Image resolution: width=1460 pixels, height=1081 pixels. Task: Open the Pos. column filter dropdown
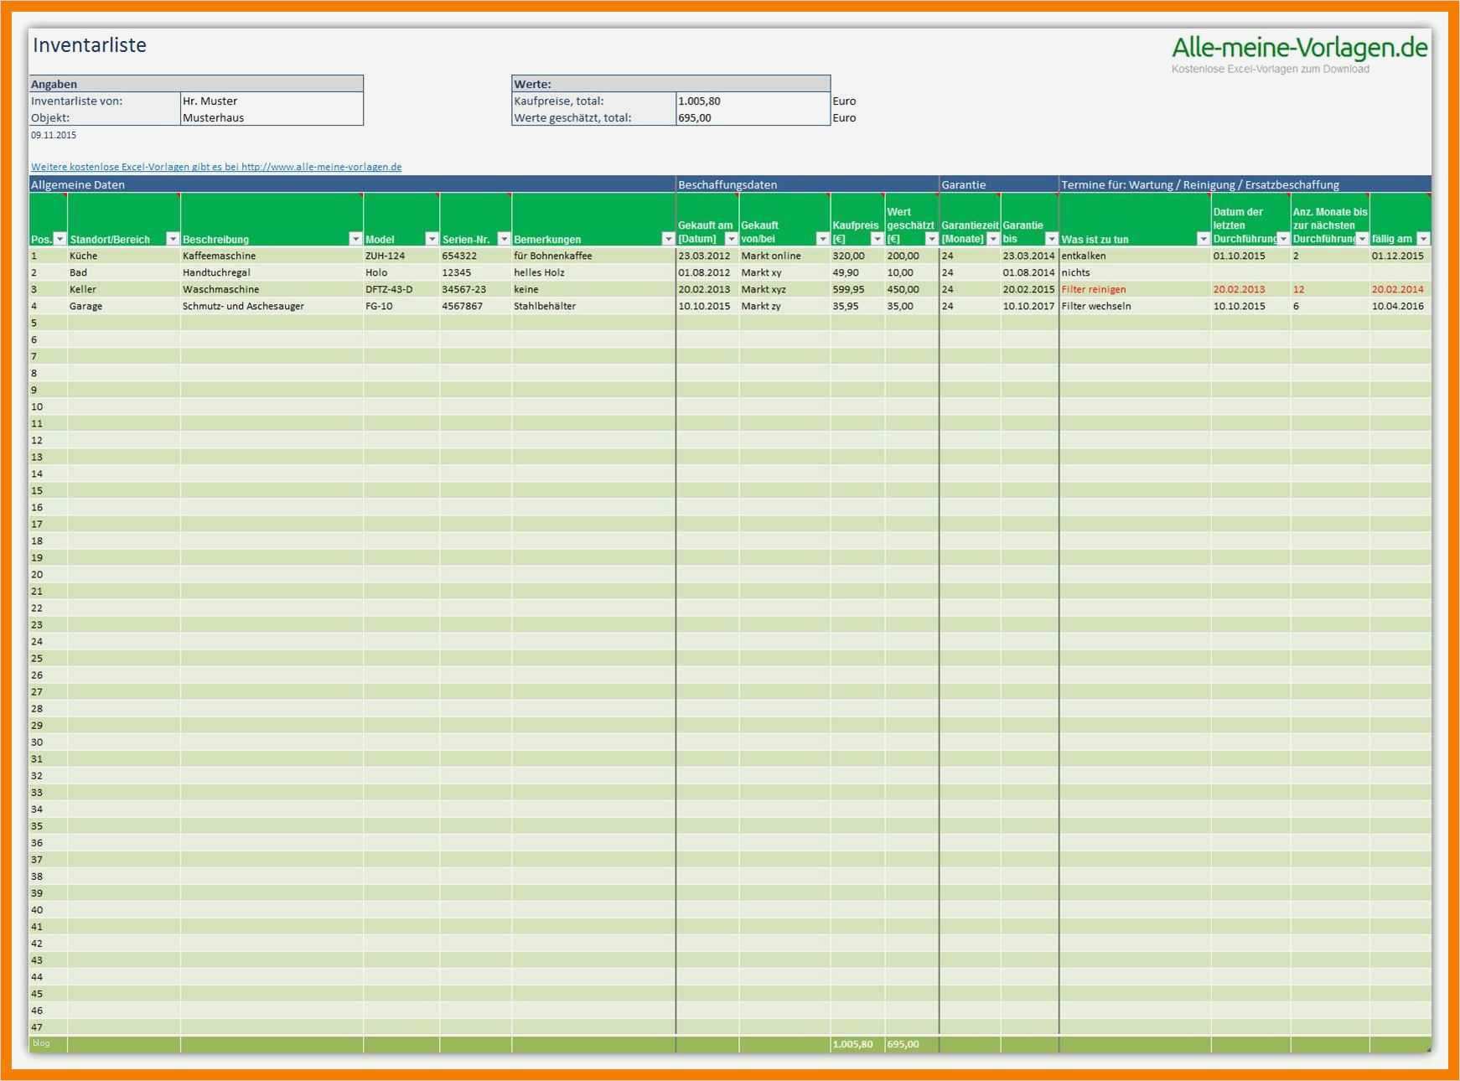coord(59,239)
